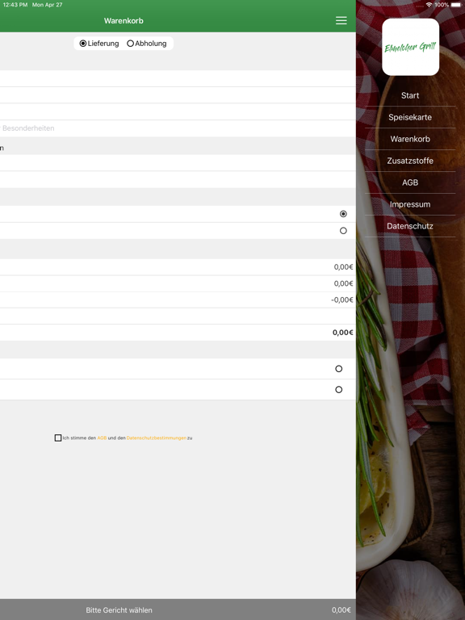Check the Wi-Fi status icon
This screenshot has width=465, height=620.
(x=429, y=5)
